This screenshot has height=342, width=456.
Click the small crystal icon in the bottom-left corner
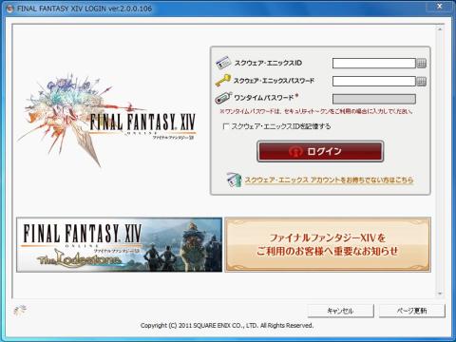click(20, 311)
